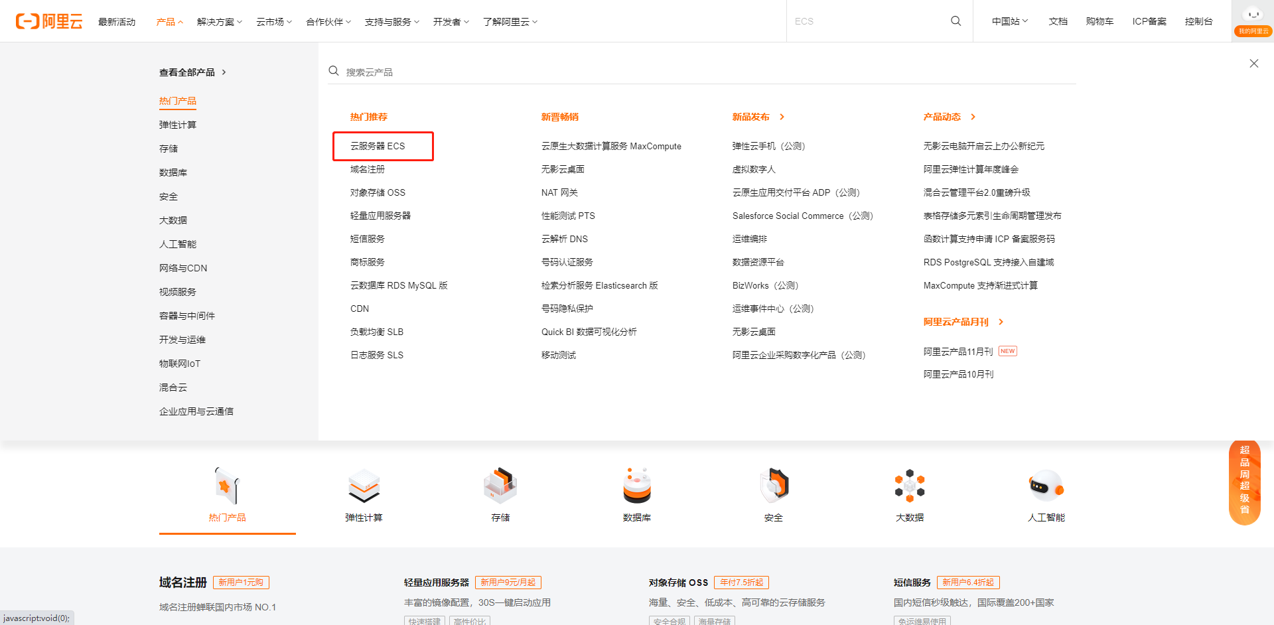Open the 虚拟数字人 link
This screenshot has height=625, width=1274.
pyautogui.click(x=754, y=169)
